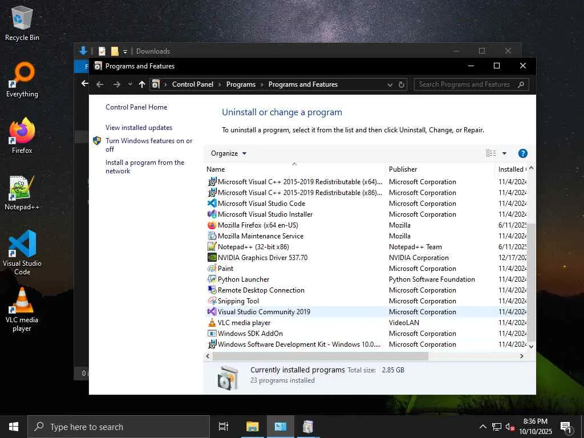This screenshot has height=438, width=584.
Task: Click the Microsoft Visual Studio Installer icon
Action: tap(212, 214)
